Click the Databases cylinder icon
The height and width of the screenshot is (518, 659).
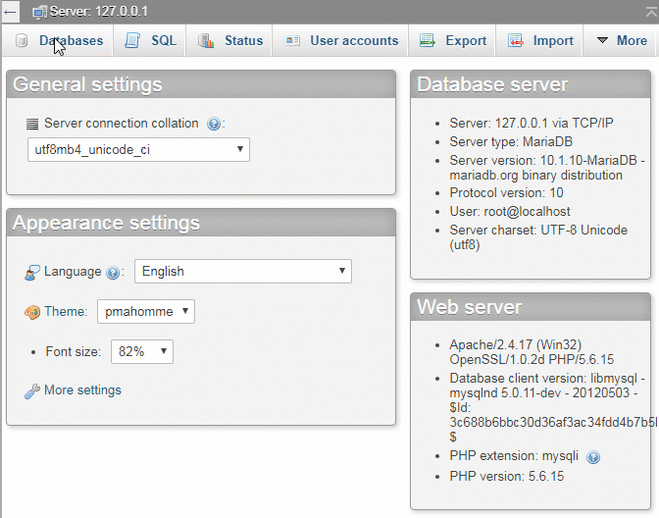coord(22,41)
